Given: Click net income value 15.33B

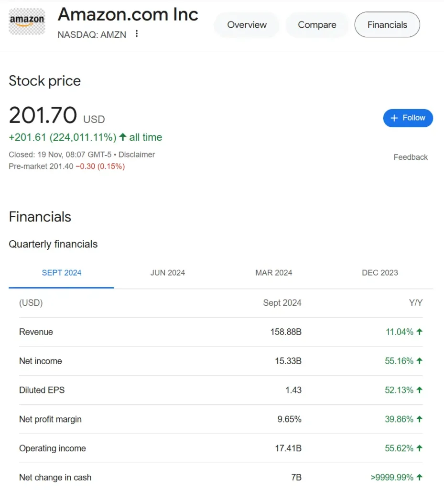Looking at the screenshot, I should 288,361.
